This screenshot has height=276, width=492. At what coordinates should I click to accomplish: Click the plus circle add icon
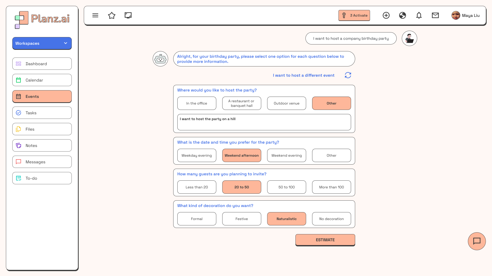point(386,15)
